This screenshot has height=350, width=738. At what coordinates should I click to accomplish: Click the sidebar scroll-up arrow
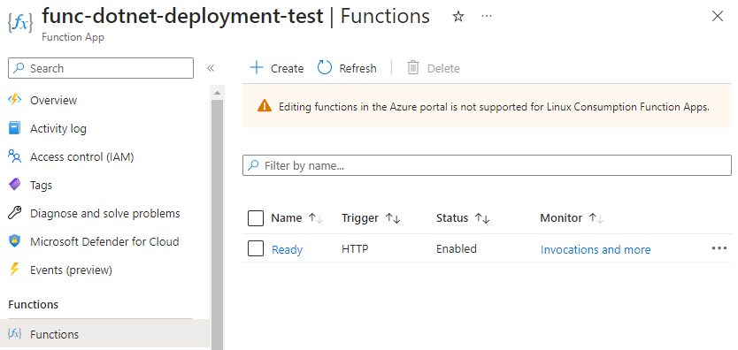pyautogui.click(x=217, y=93)
